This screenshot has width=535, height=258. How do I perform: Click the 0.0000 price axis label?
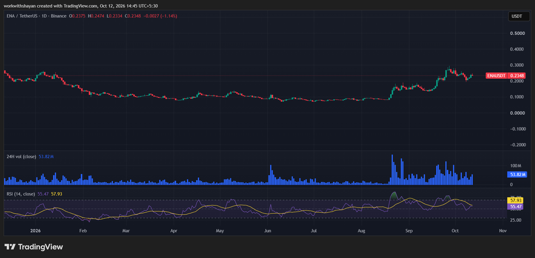(x=518, y=113)
